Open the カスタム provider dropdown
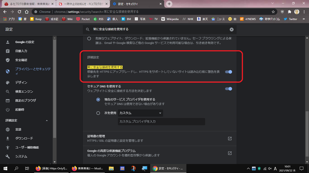 click(140, 113)
